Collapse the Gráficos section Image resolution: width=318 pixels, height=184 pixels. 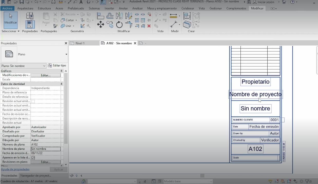pyautogui.click(x=61, y=71)
